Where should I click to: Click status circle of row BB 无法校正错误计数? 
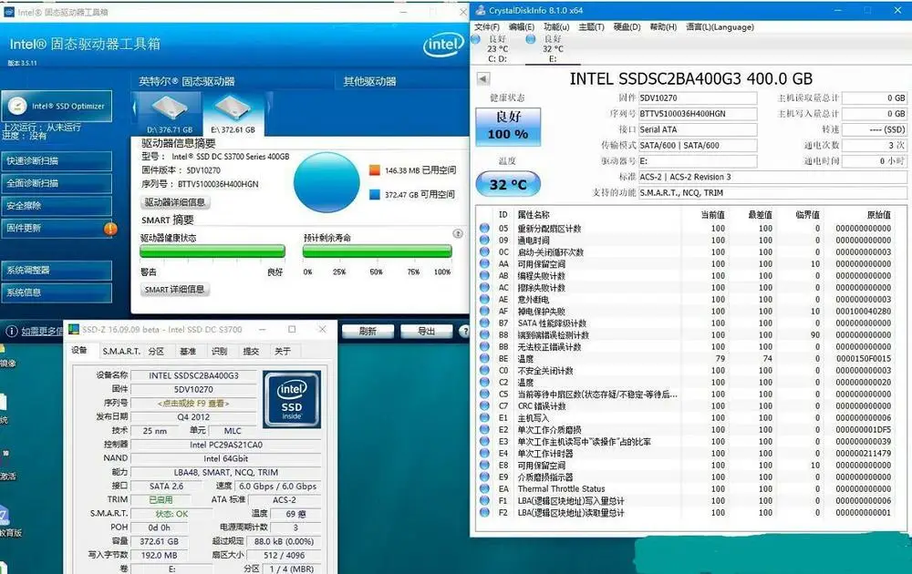point(484,347)
